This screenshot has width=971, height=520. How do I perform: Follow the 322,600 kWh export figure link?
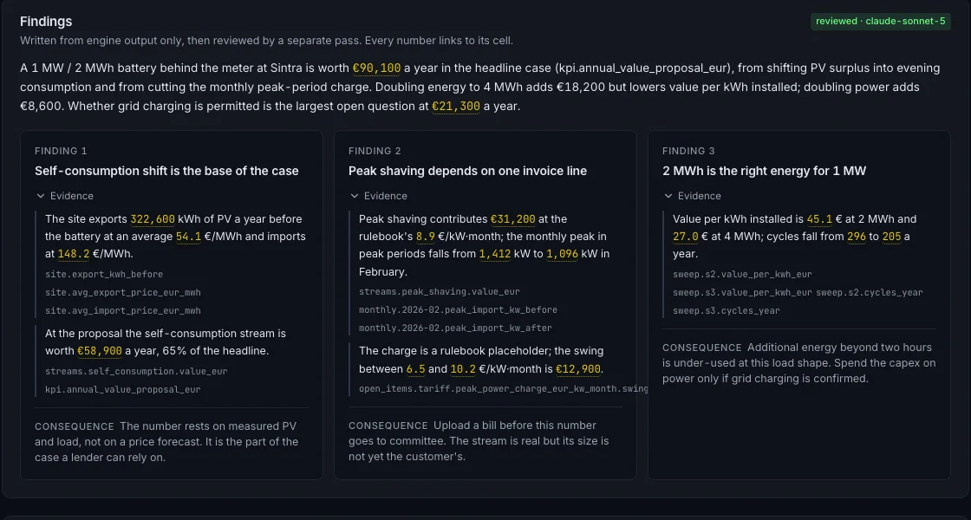click(153, 219)
